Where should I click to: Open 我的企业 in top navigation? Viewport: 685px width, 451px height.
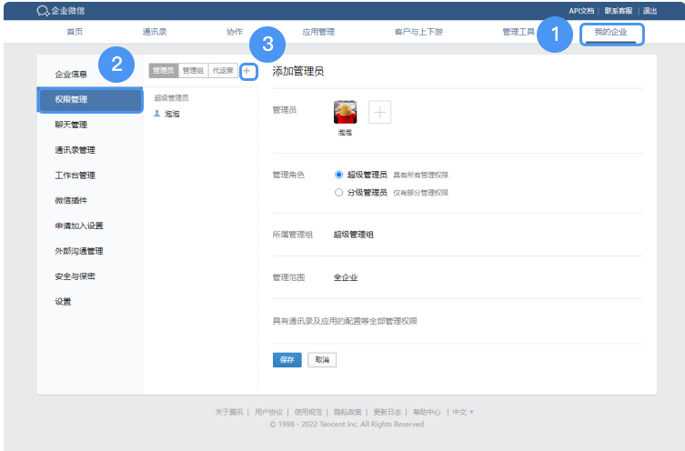click(610, 32)
